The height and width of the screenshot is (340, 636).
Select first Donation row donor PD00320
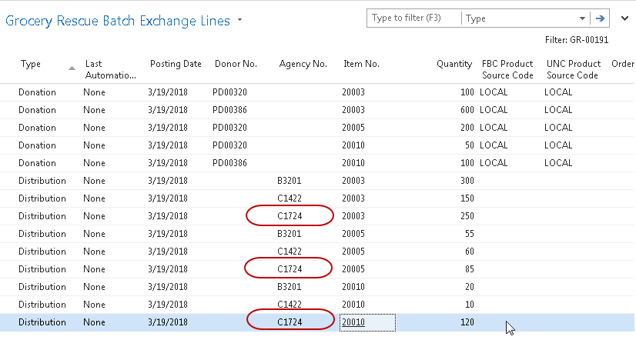pyautogui.click(x=229, y=92)
